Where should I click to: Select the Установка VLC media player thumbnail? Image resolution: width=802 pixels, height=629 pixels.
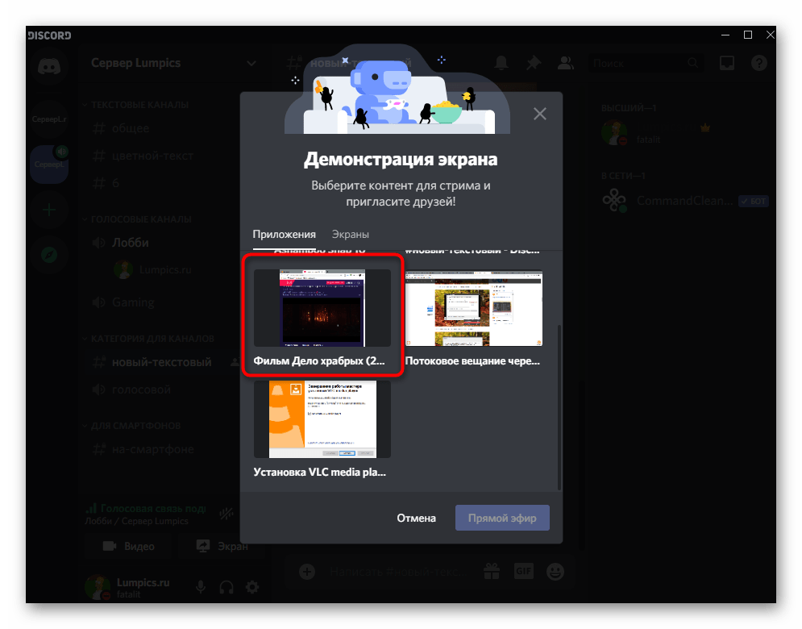click(322, 419)
